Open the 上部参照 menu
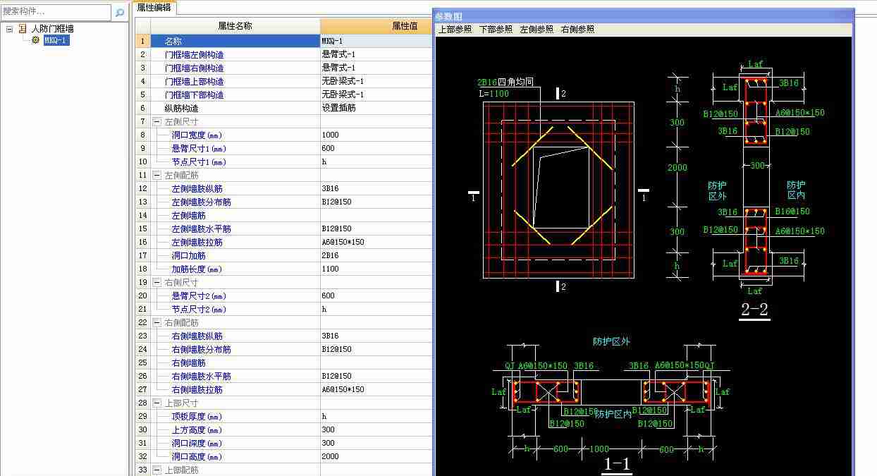 click(455, 29)
